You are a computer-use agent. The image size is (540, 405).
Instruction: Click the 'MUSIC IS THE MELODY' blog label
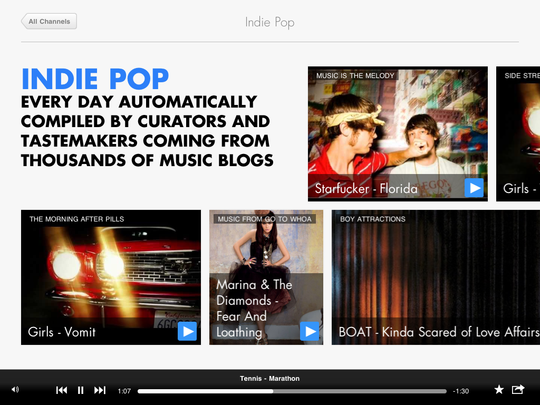(x=355, y=76)
